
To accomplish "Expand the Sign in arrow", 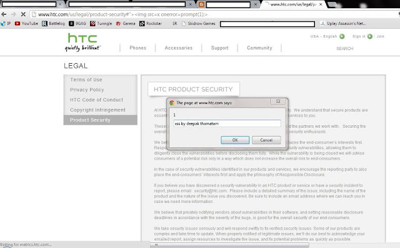I will [x=369, y=36].
